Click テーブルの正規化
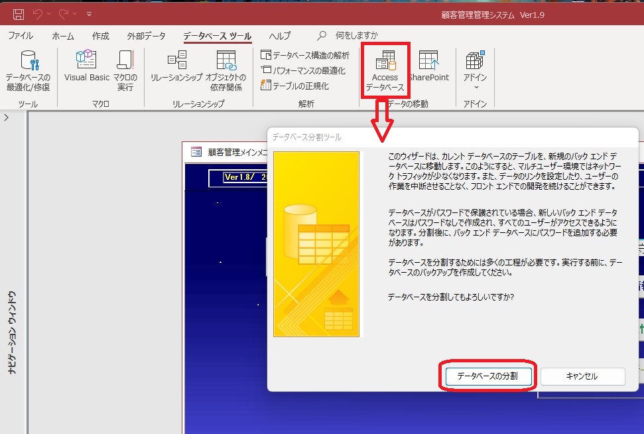The width and height of the screenshot is (644, 434). coord(295,86)
